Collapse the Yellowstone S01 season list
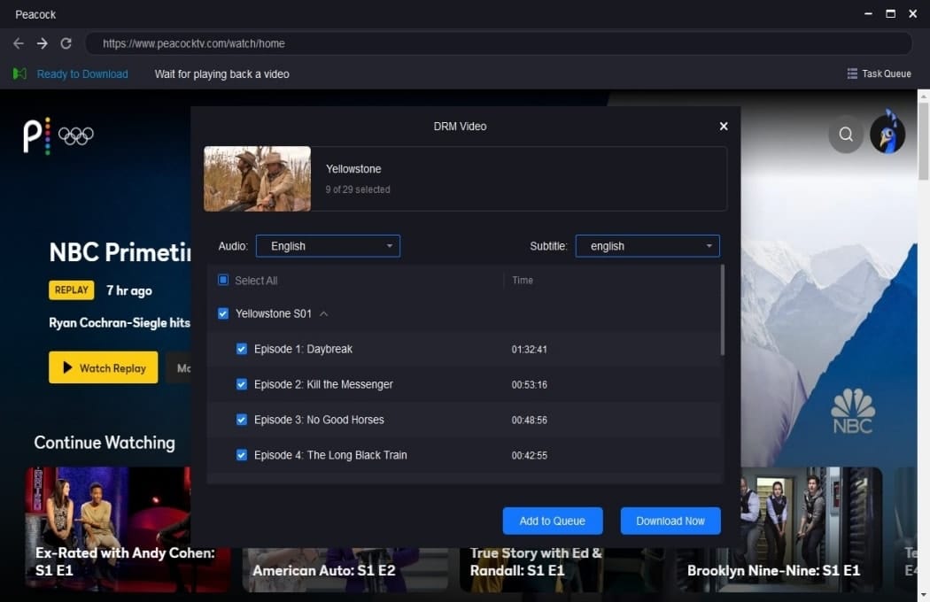This screenshot has width=930, height=602. coord(324,313)
